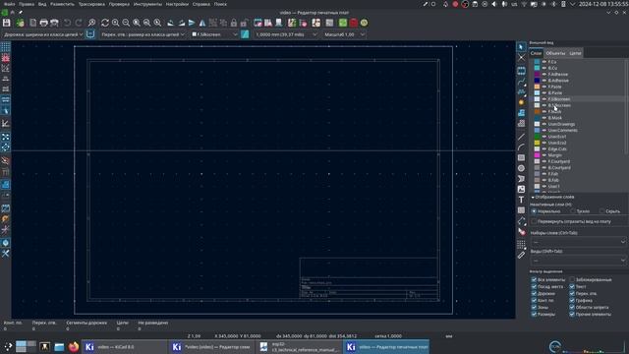Image resolution: width=629 pixels, height=354 pixels.
Task: Enable 'Перевернуть вид на плату' checkbox
Action: pos(534,221)
